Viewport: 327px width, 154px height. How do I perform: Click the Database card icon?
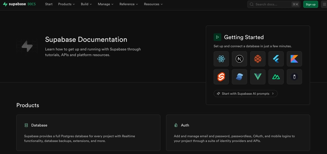26,125
